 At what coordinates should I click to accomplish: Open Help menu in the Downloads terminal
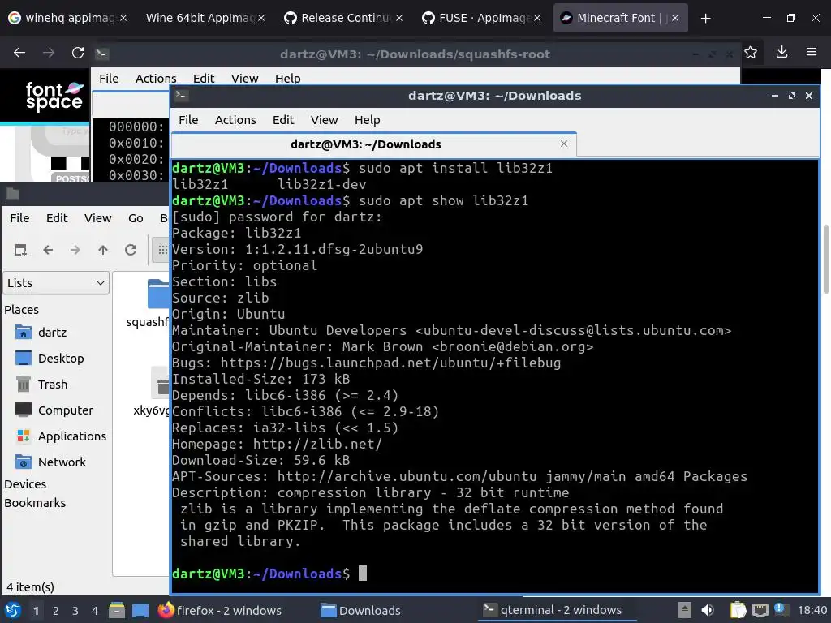368,120
